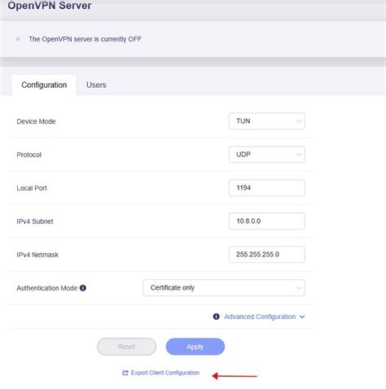386x389 pixels.
Task: Click the Authentication Mode info icon
Action: click(83, 288)
